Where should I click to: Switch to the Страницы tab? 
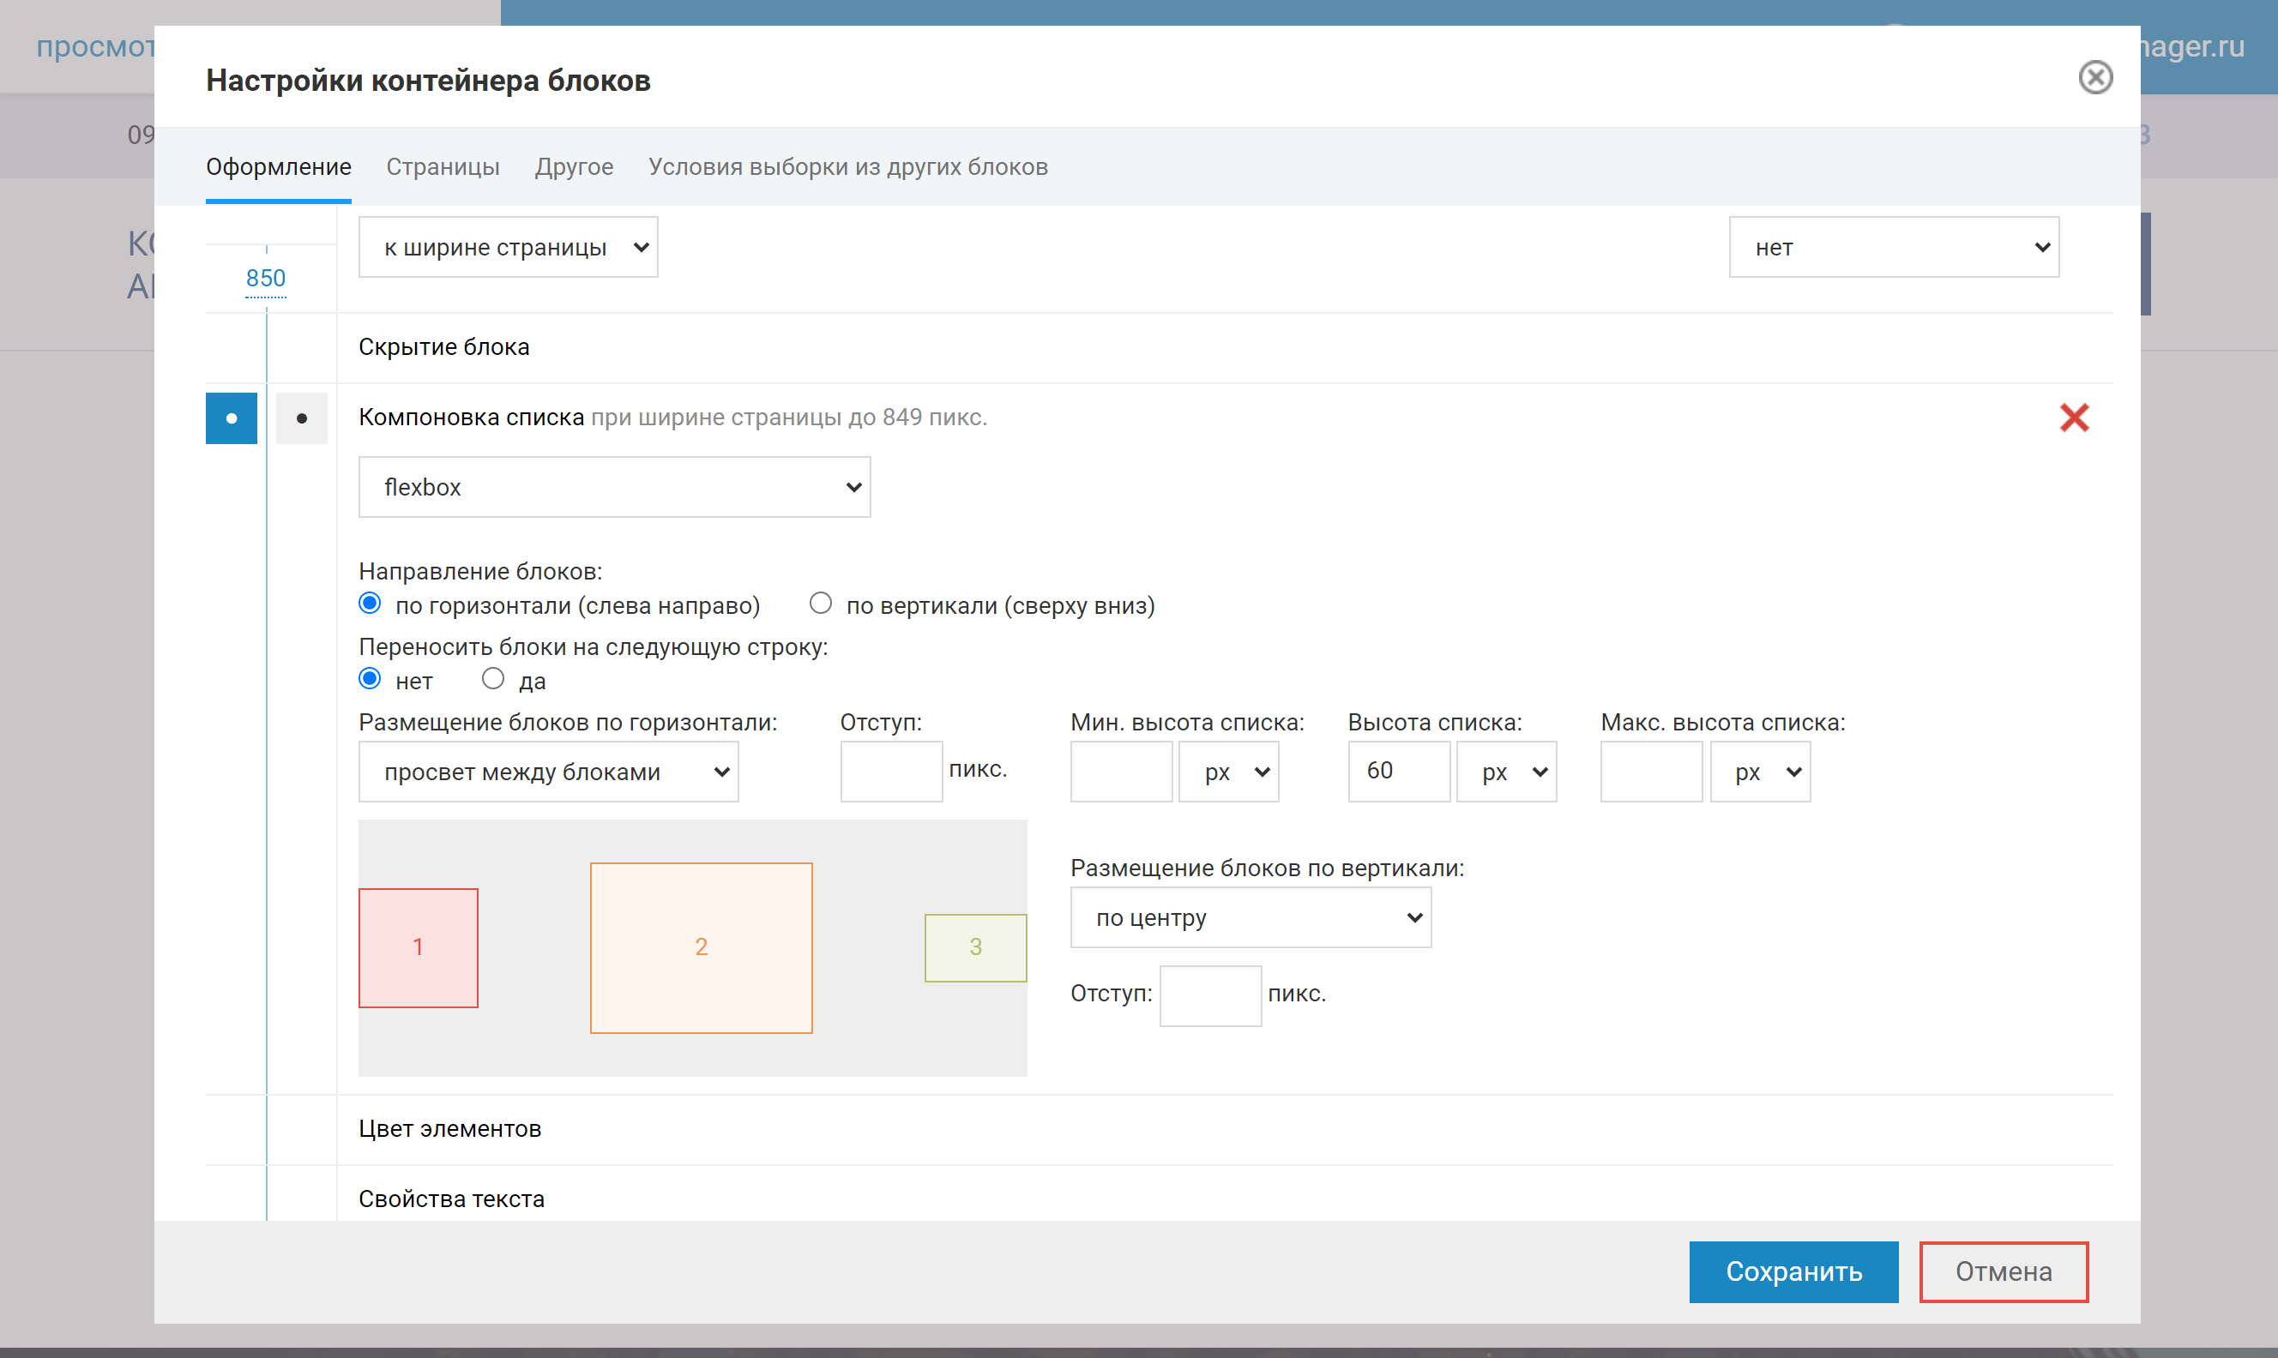pyautogui.click(x=443, y=166)
